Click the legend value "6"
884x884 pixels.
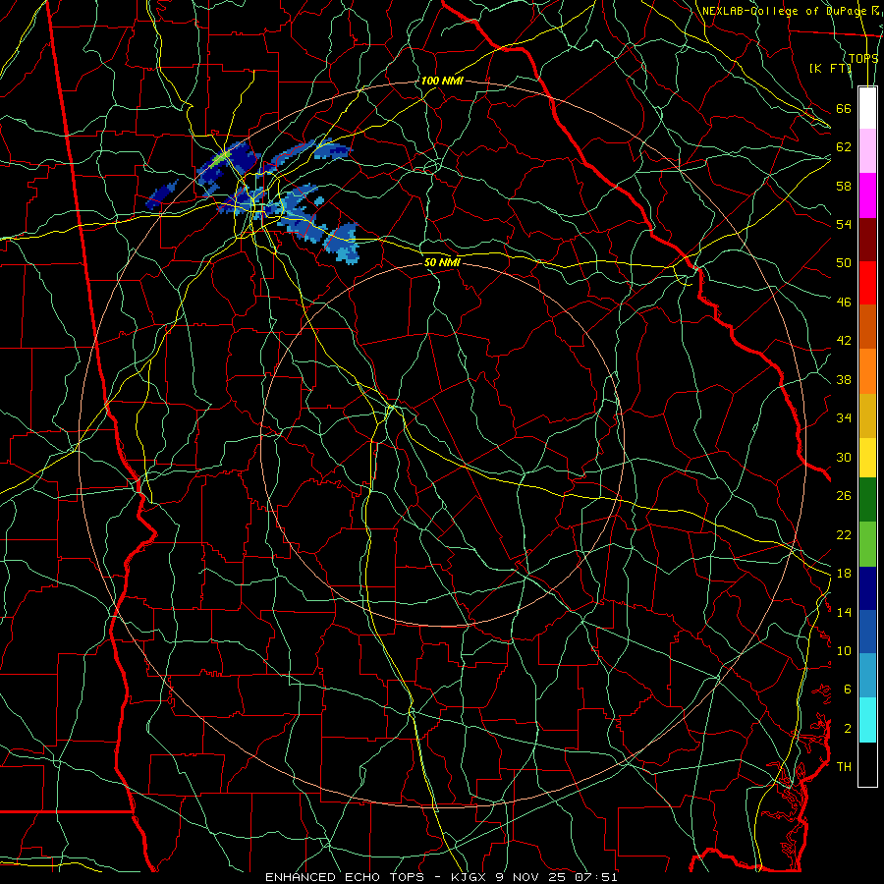(848, 689)
